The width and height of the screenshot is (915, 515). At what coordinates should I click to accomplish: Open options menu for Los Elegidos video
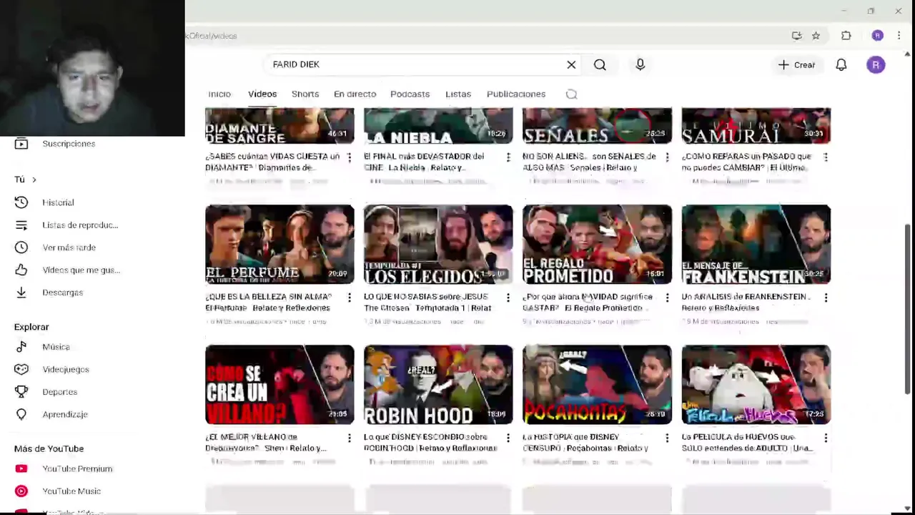tap(508, 298)
